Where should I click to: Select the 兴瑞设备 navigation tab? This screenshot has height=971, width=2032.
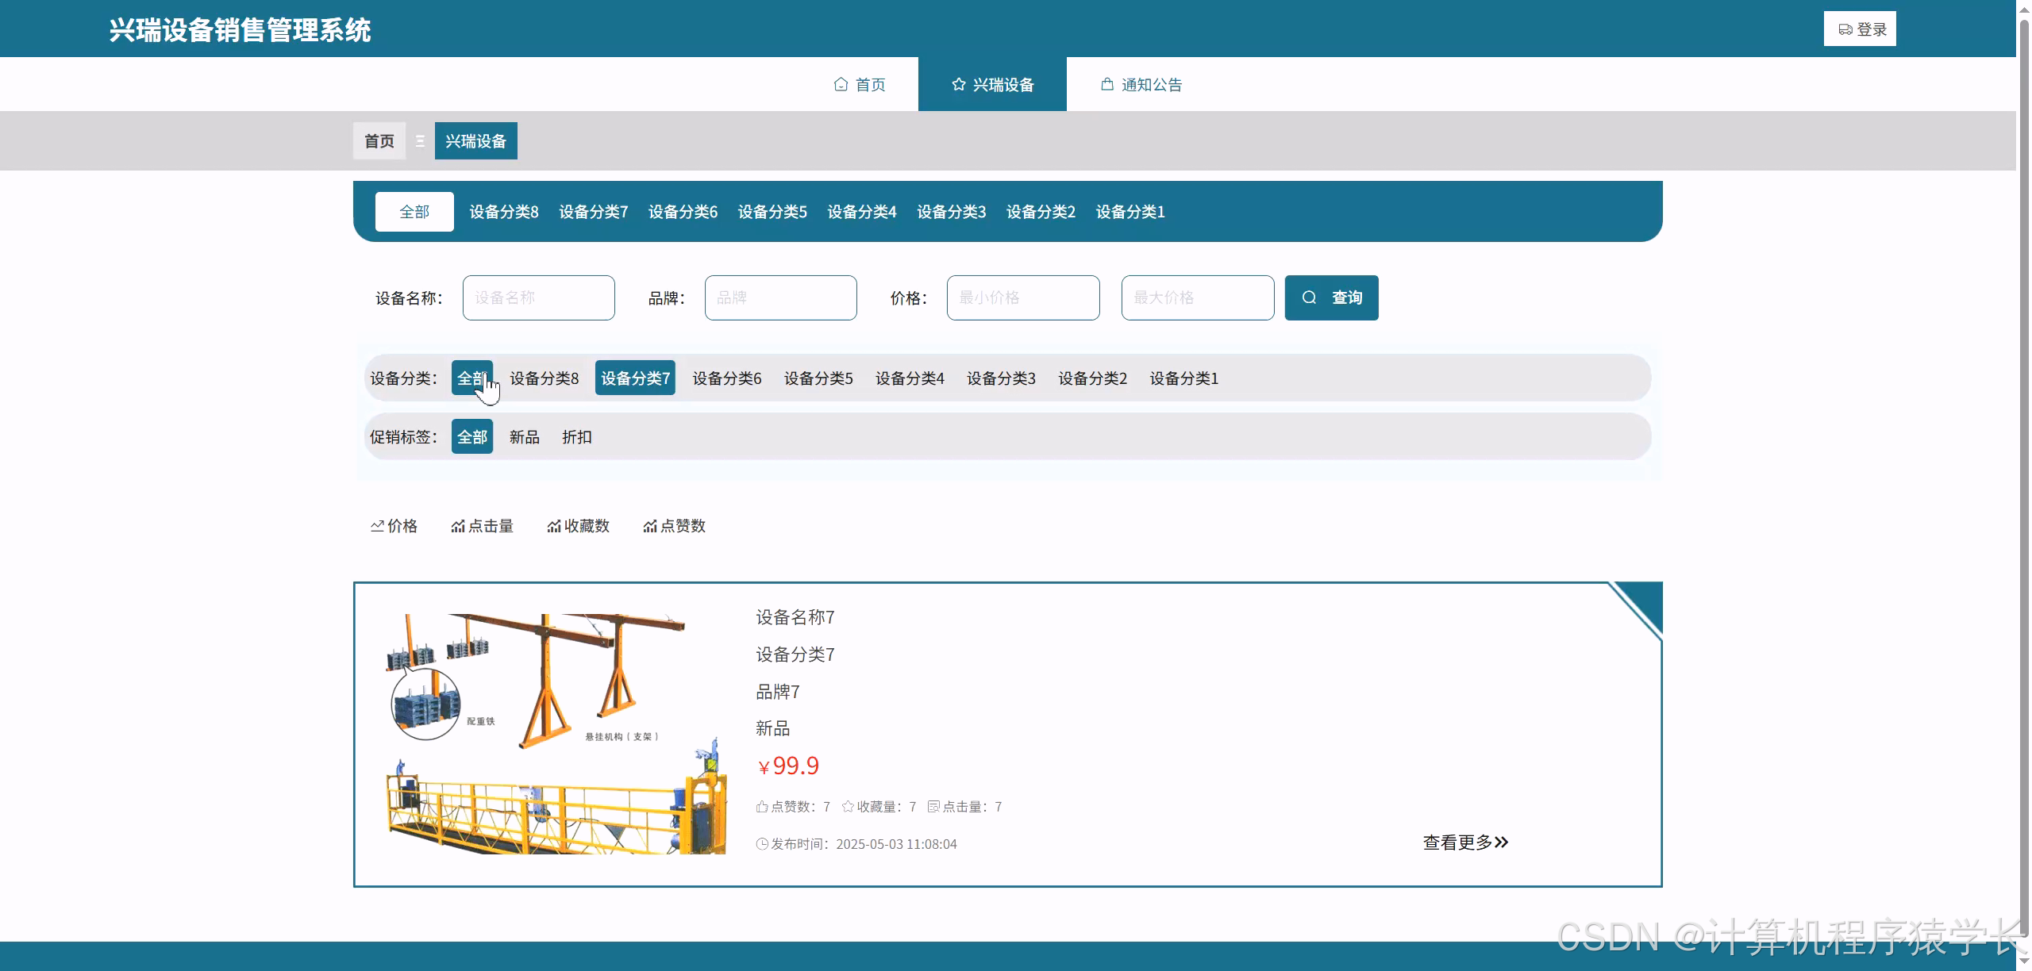992,84
